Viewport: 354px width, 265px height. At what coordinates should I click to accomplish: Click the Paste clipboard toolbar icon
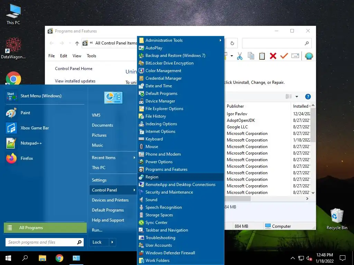[262, 56]
